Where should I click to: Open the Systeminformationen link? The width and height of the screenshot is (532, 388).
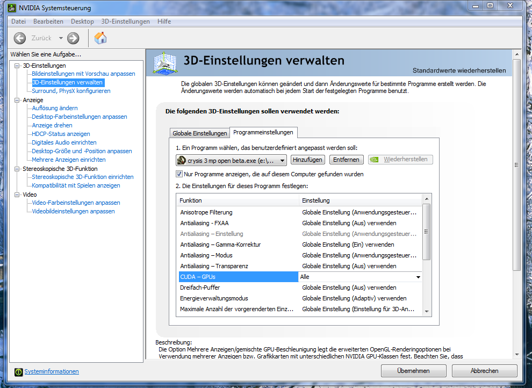click(52, 371)
